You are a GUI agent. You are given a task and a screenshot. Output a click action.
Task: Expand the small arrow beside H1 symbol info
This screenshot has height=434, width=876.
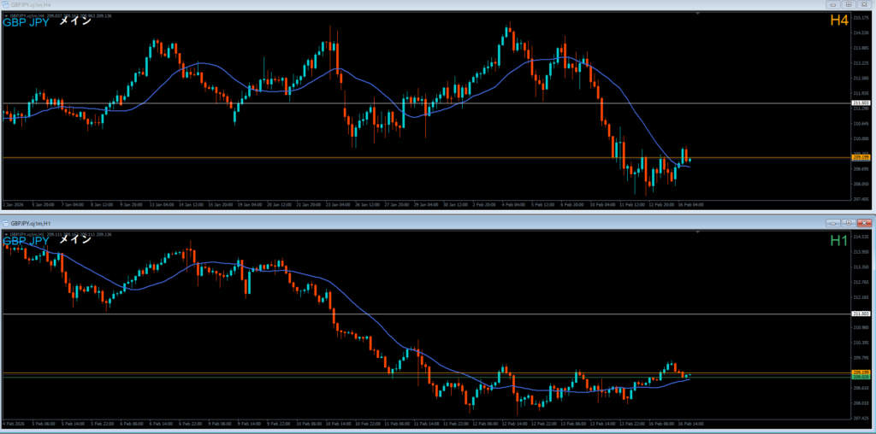tap(5, 233)
